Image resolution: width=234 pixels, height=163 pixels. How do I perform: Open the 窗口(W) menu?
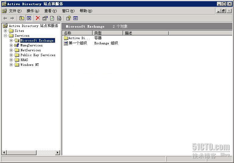click(x=68, y=11)
